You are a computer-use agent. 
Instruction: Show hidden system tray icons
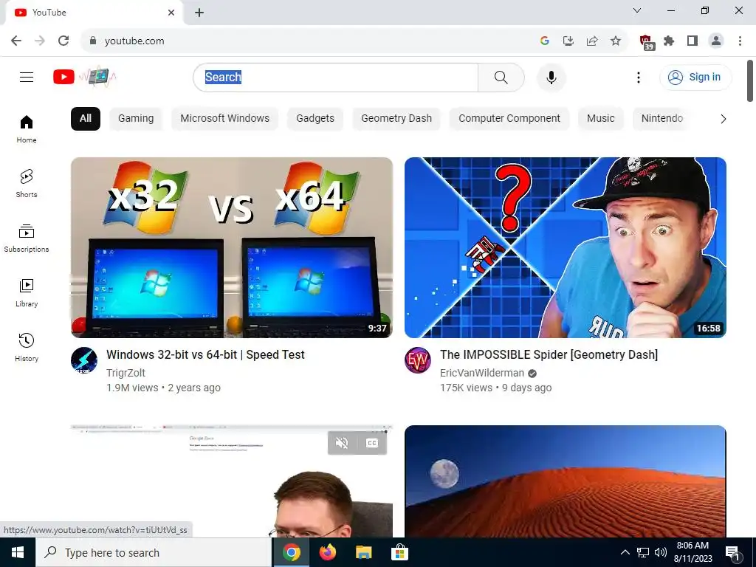tap(625, 552)
